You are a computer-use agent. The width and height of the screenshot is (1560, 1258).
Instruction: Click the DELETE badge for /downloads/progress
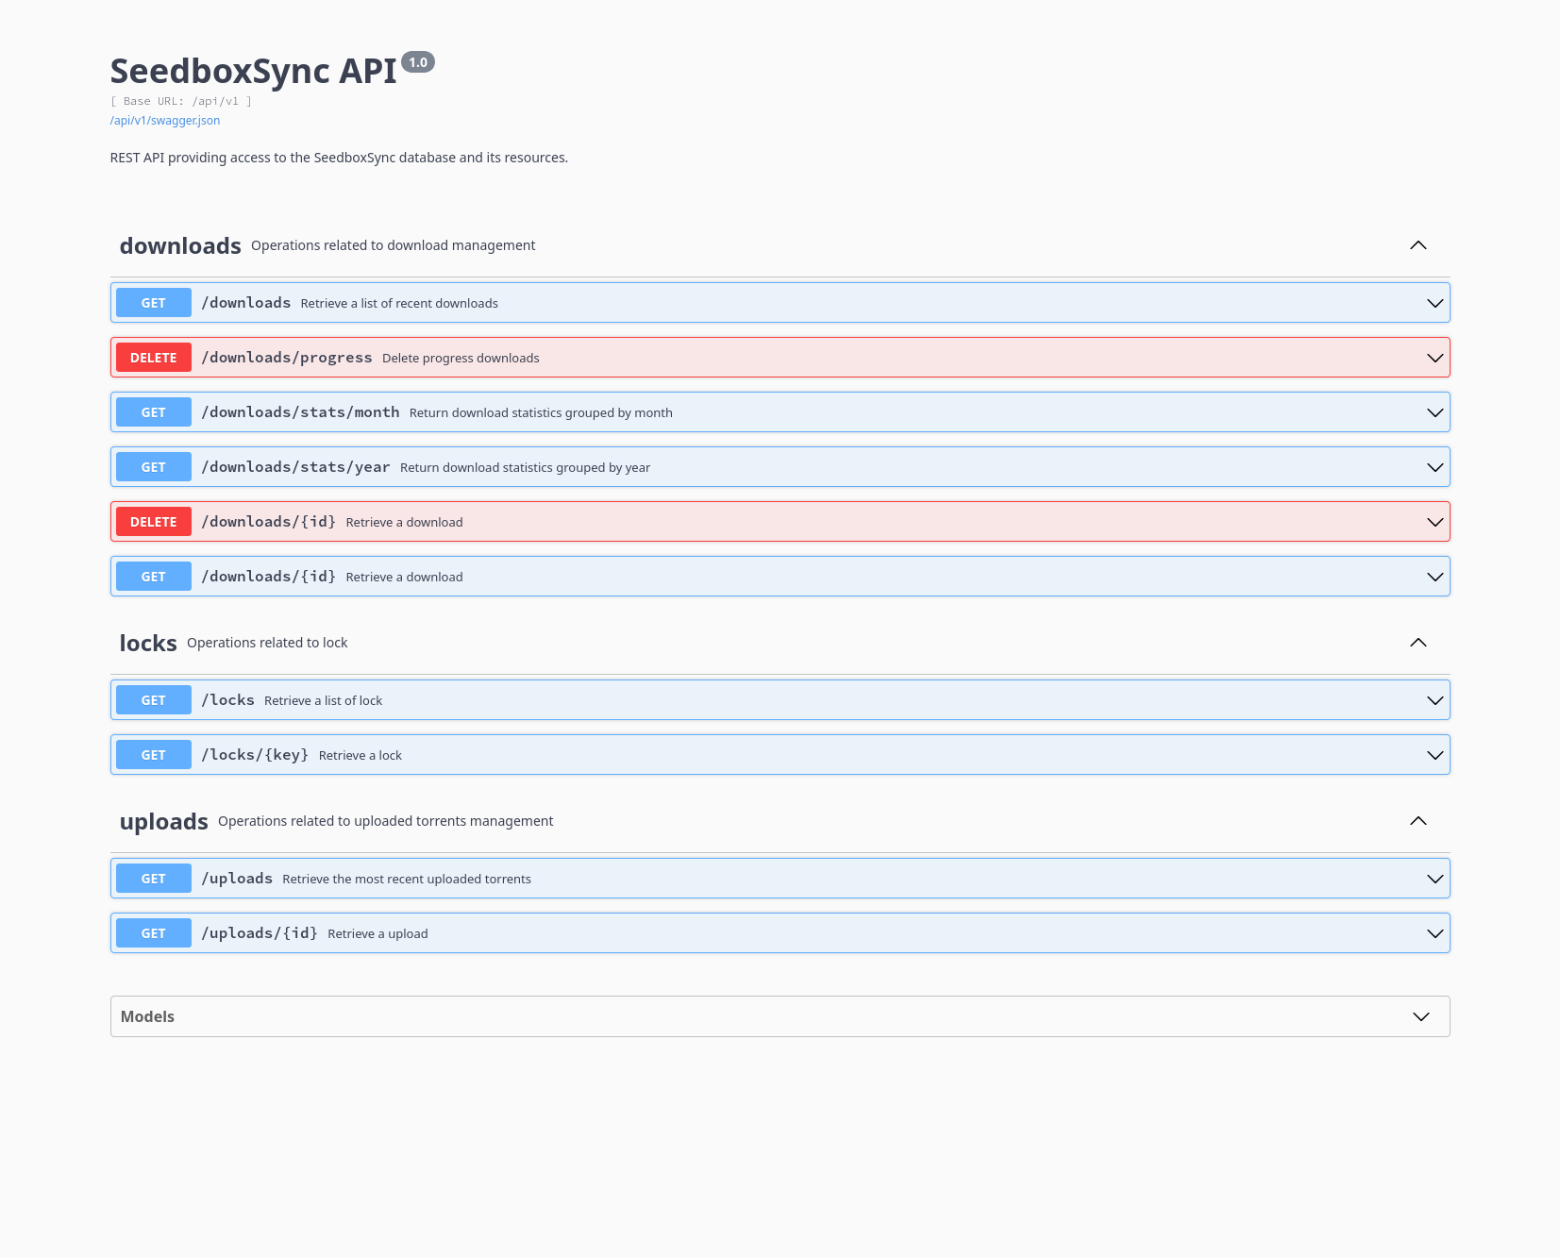click(x=154, y=358)
